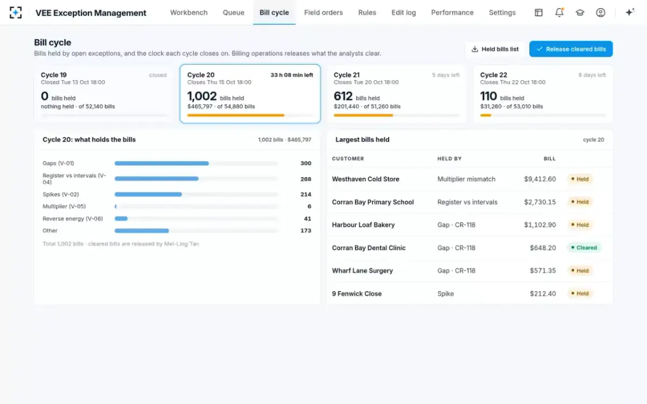
Task: Open the Harbour Loaf Bakery row
Action: tap(470, 225)
